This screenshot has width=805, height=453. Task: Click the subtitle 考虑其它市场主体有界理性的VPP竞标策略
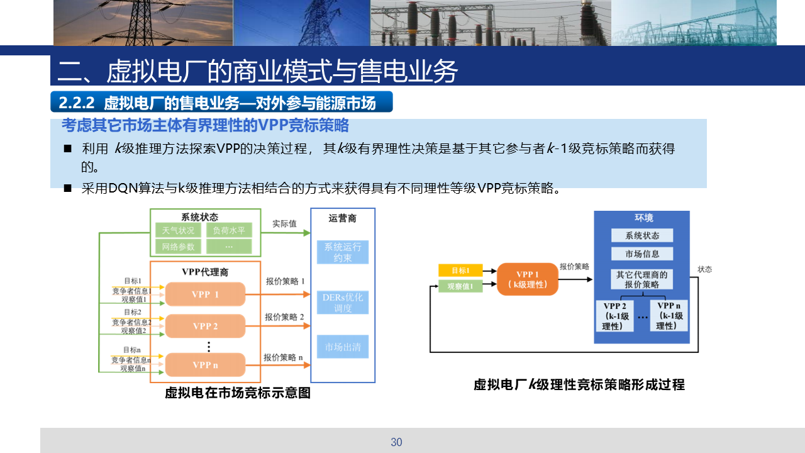(205, 125)
